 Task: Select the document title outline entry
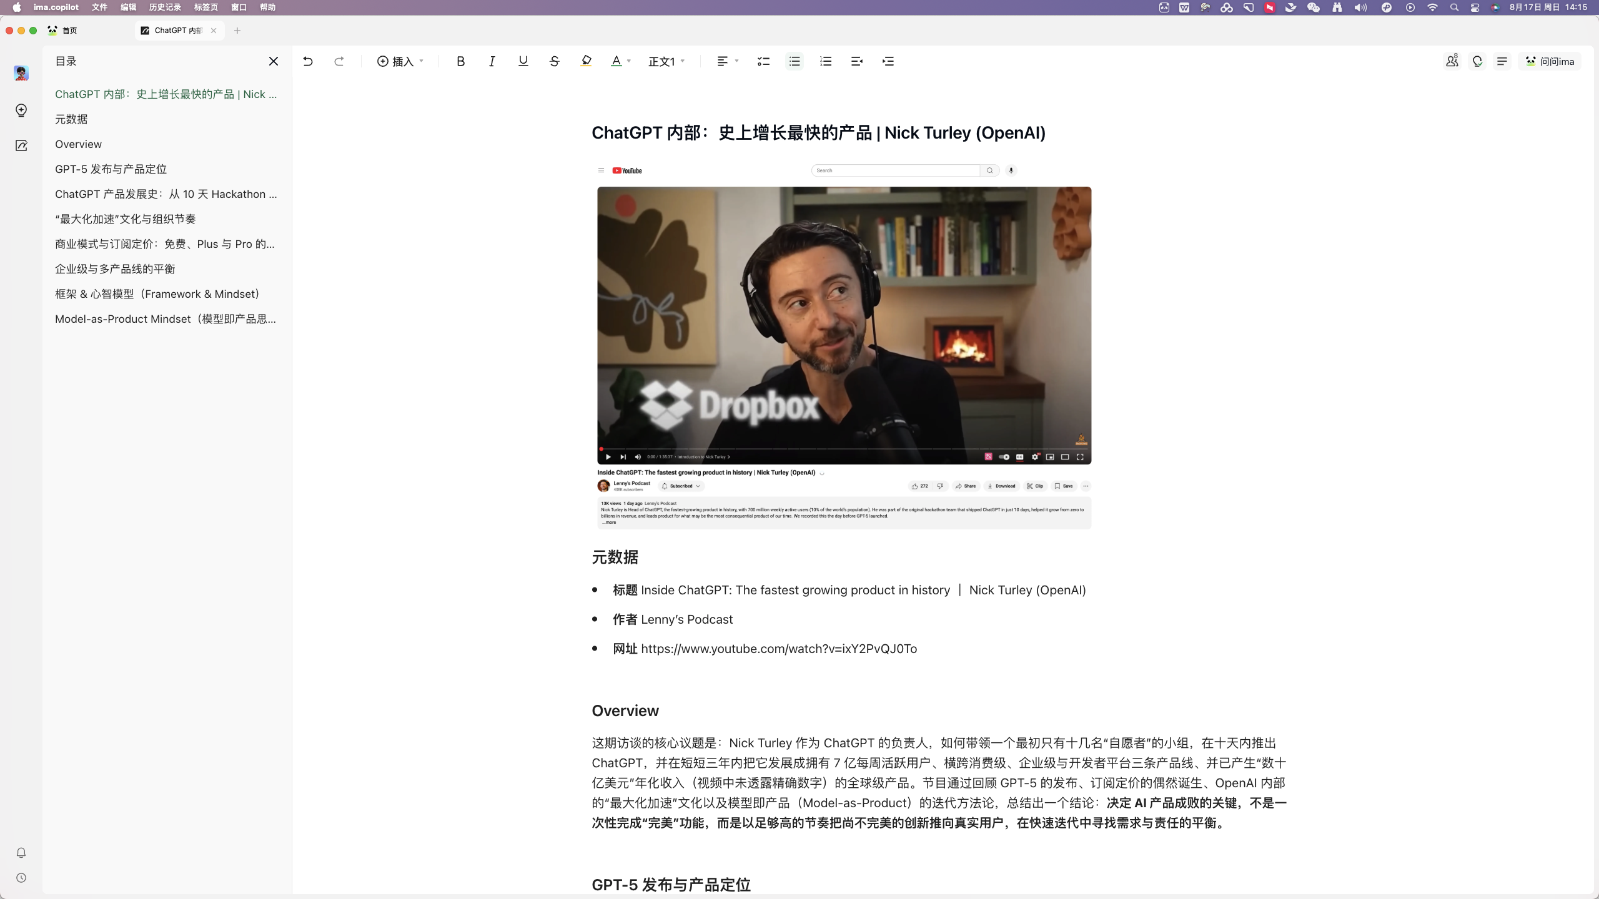pyautogui.click(x=166, y=94)
